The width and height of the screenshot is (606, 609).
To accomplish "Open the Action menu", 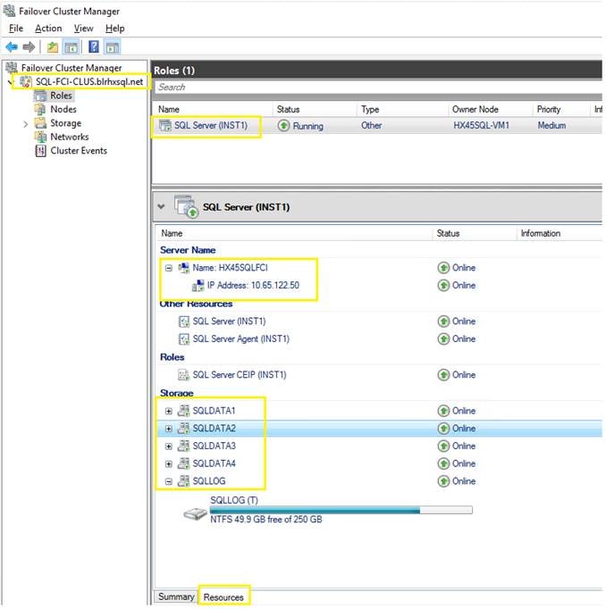I will point(48,29).
